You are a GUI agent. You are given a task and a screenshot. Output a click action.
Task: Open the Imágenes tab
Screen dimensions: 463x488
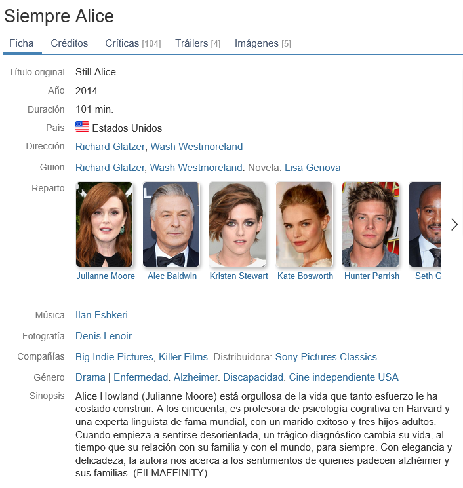(x=263, y=43)
